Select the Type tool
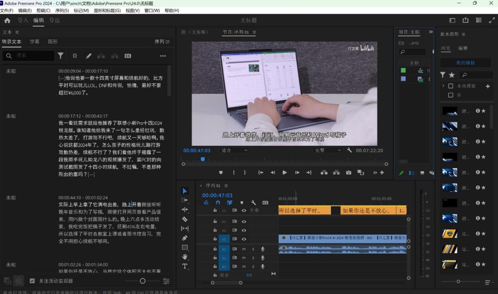The image size is (498, 294). 185,266
